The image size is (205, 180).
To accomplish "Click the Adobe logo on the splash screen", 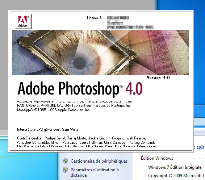I will pos(23,21).
